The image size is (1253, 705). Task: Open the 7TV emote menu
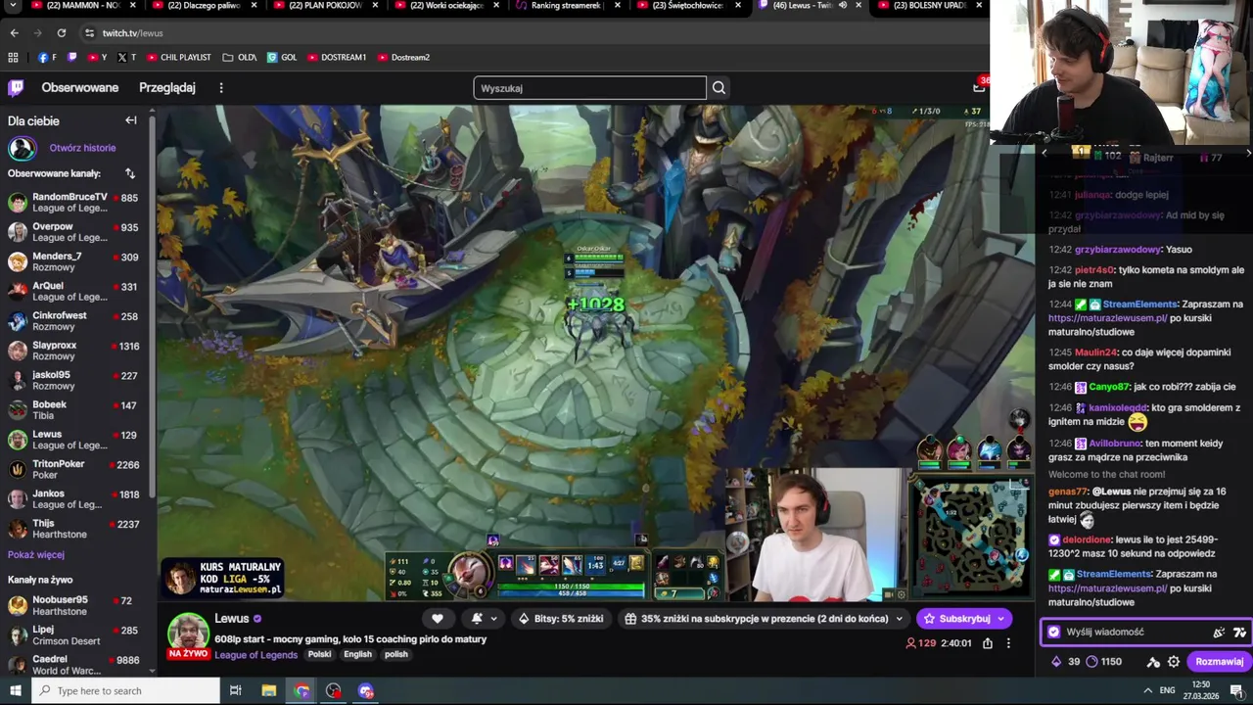click(1239, 633)
